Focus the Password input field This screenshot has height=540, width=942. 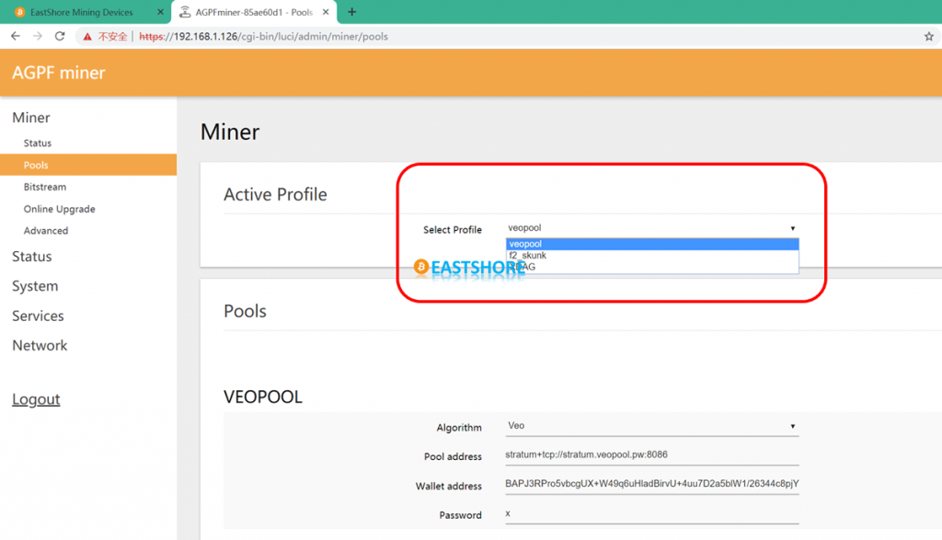point(651,514)
